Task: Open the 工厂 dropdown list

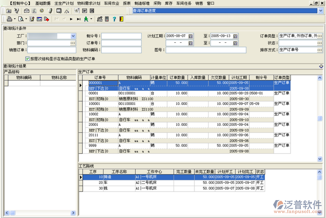Action: click(73, 36)
